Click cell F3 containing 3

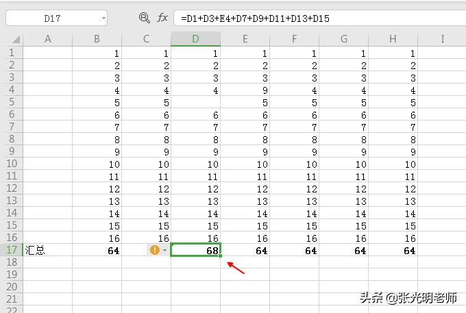[294, 77]
